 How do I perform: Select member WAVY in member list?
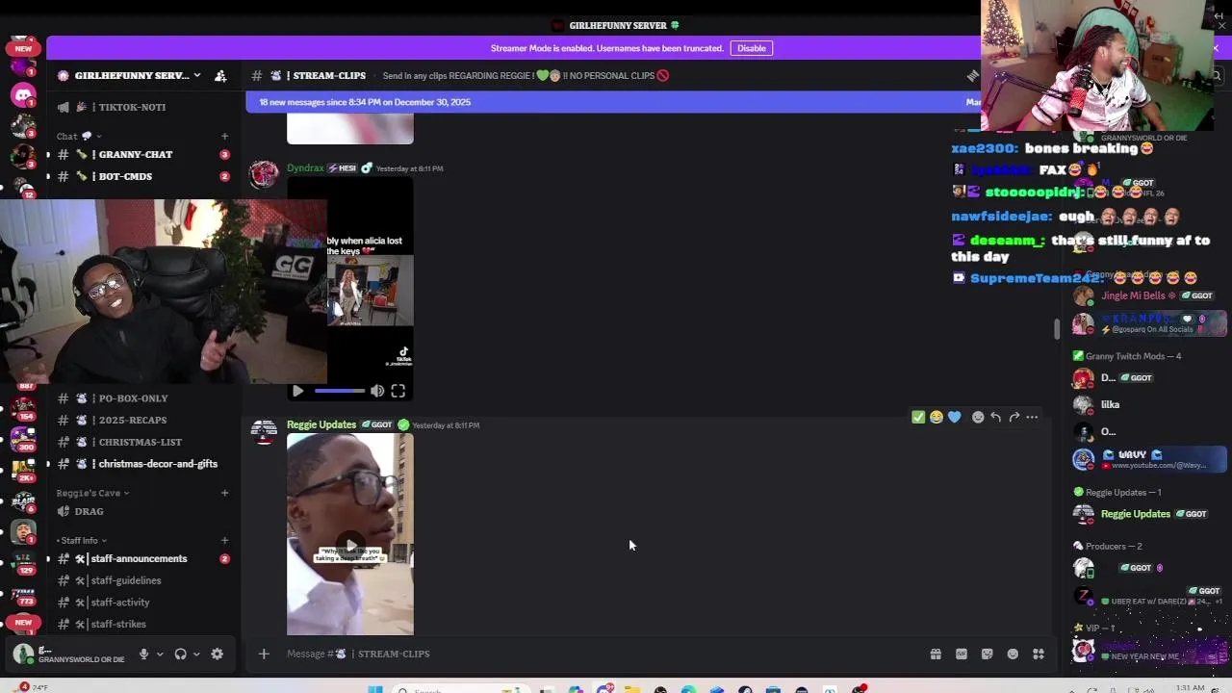tap(1149, 459)
